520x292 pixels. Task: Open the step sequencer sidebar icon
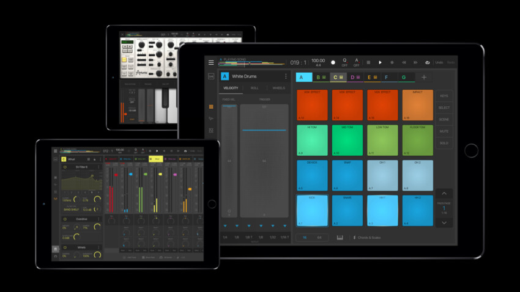tap(211, 131)
